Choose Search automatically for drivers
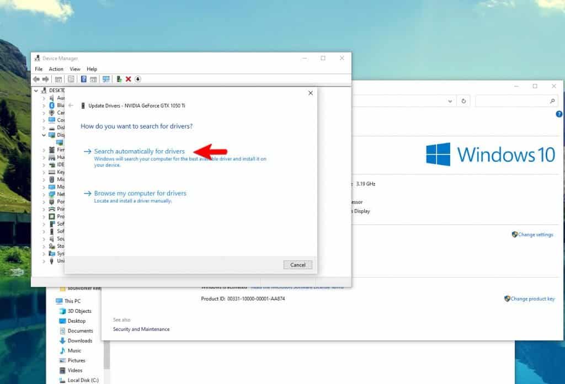 point(140,151)
